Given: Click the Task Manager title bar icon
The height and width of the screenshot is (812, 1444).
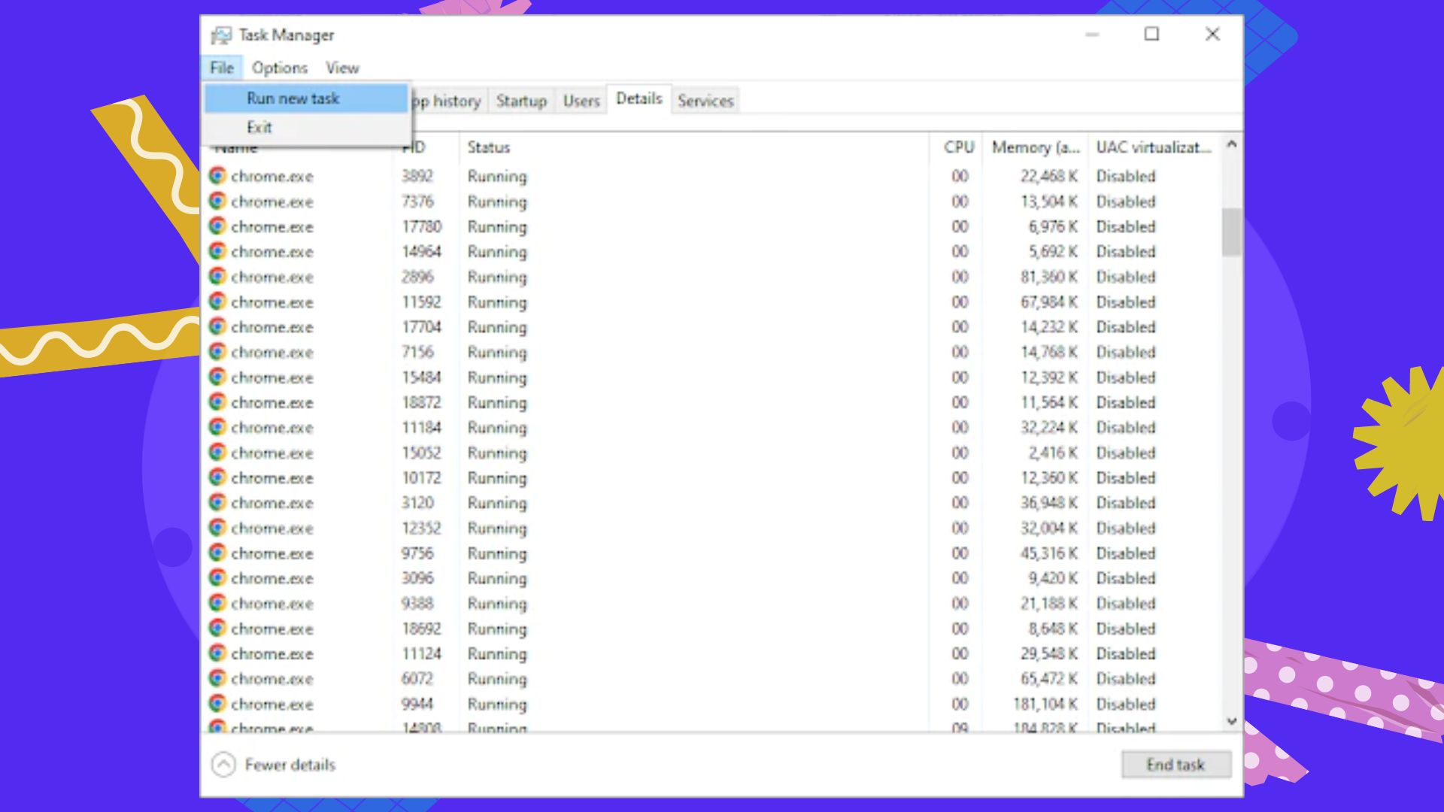Looking at the screenshot, I should tap(221, 35).
